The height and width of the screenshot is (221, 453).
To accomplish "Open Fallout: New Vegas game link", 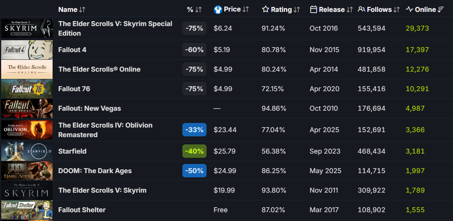I will coord(89,108).
